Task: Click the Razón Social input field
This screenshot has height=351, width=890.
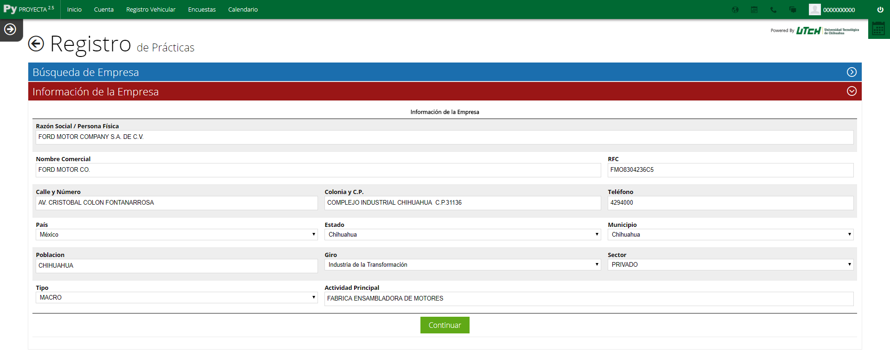Action: tap(445, 137)
